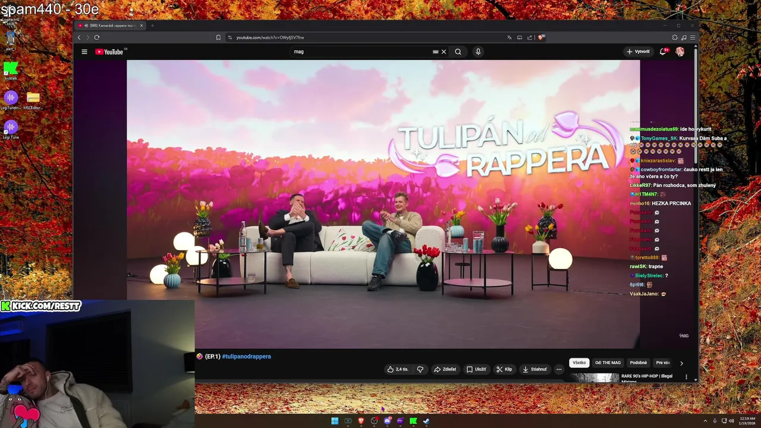The width and height of the screenshot is (761, 428).
Task: Open the RARE 90's HIP-HOP video thumbnail
Action: pos(593,377)
